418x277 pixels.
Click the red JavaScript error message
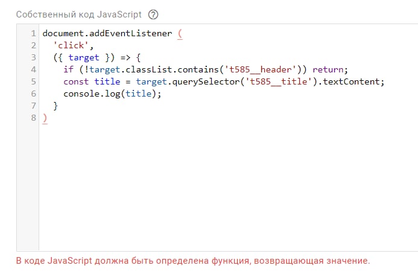pyautogui.click(x=193, y=261)
